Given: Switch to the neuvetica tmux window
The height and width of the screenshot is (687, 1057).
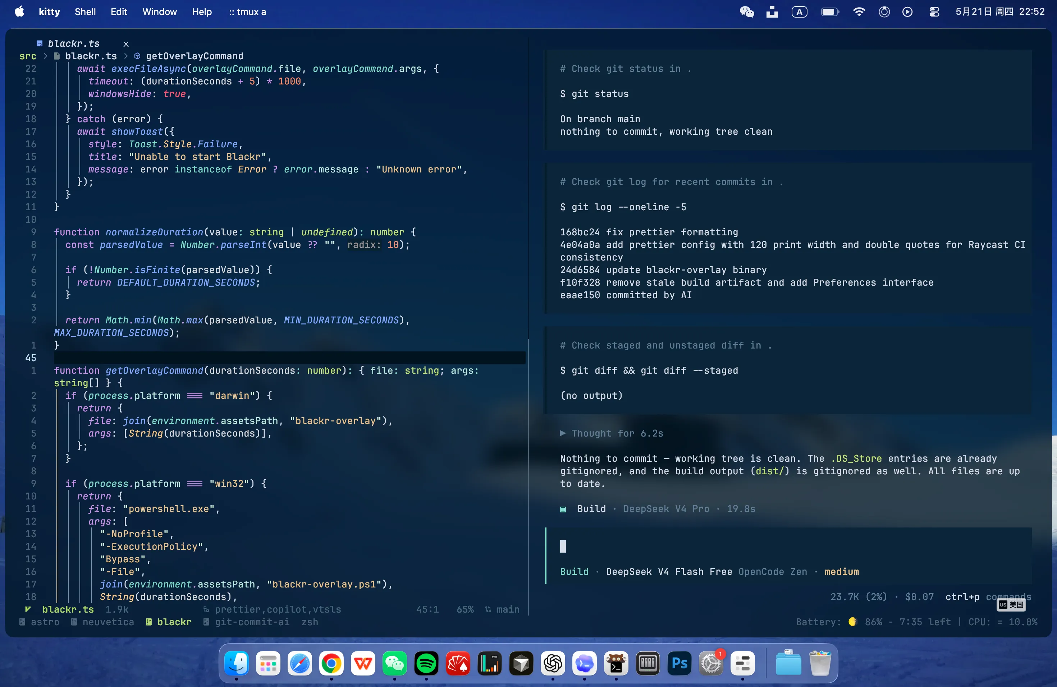Looking at the screenshot, I should coord(102,622).
